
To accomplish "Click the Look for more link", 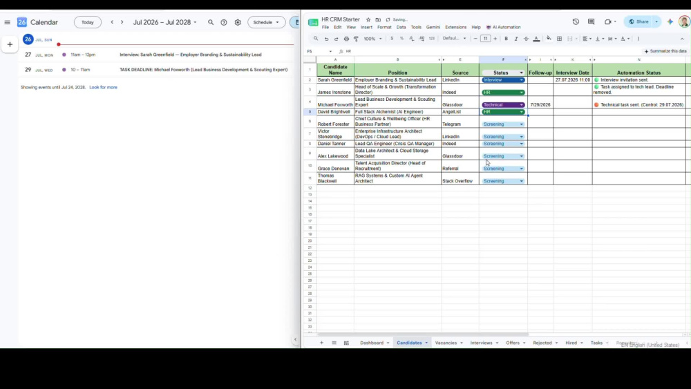I will click(103, 87).
